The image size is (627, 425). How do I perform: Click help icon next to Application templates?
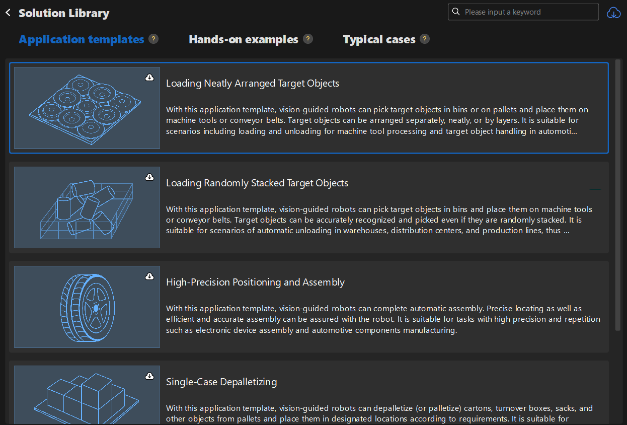point(153,39)
